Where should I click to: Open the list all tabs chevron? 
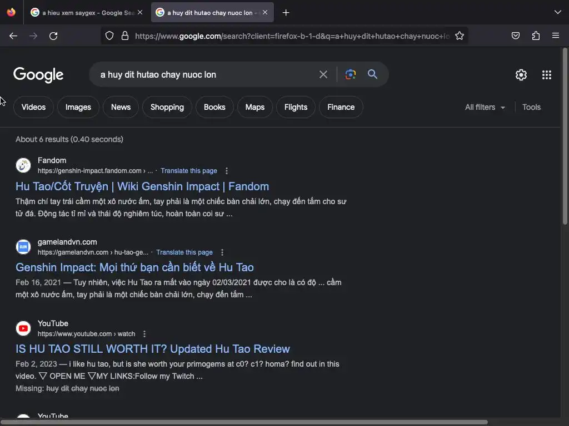pos(558,12)
